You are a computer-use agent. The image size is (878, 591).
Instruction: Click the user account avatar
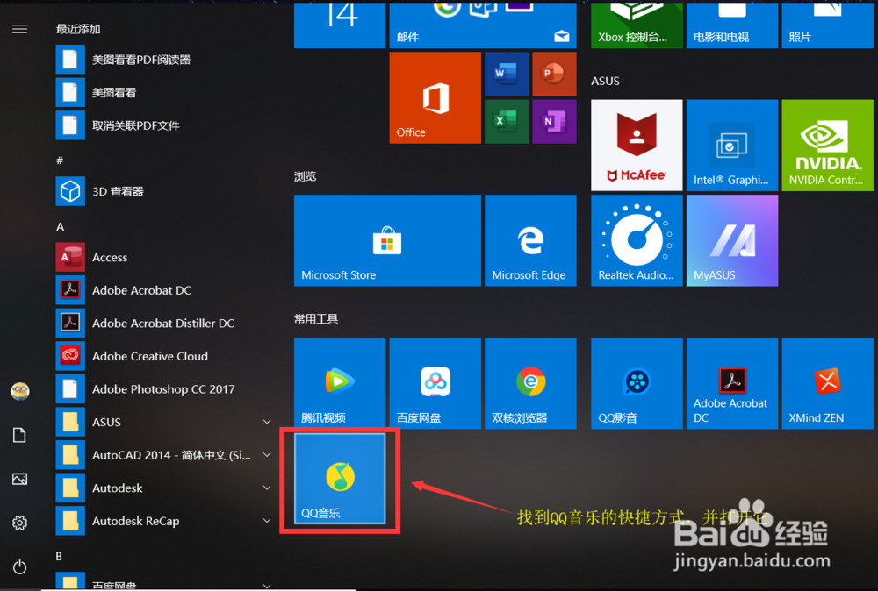(20, 391)
